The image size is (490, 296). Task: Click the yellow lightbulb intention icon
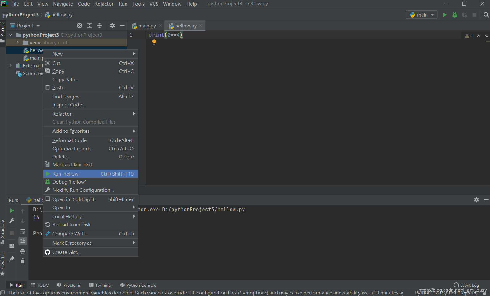click(x=154, y=42)
